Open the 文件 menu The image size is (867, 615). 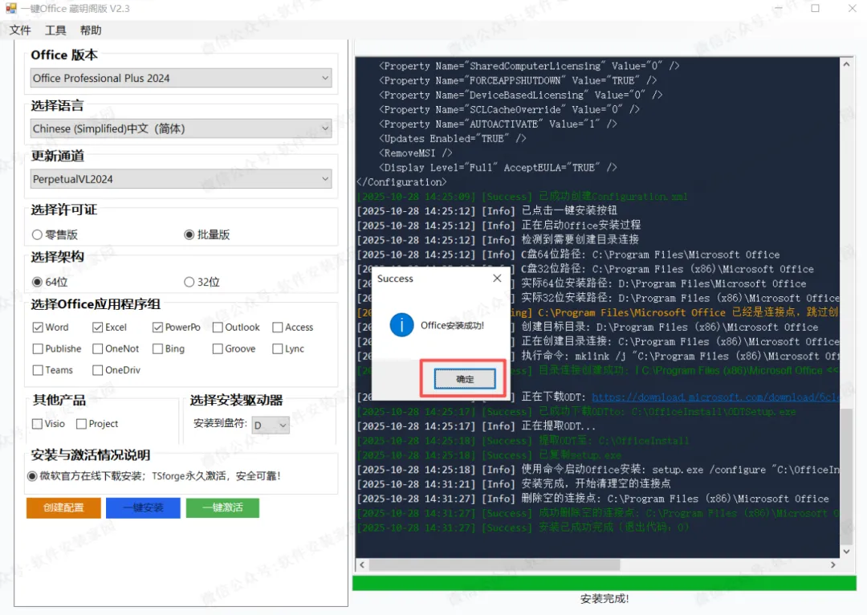20,31
